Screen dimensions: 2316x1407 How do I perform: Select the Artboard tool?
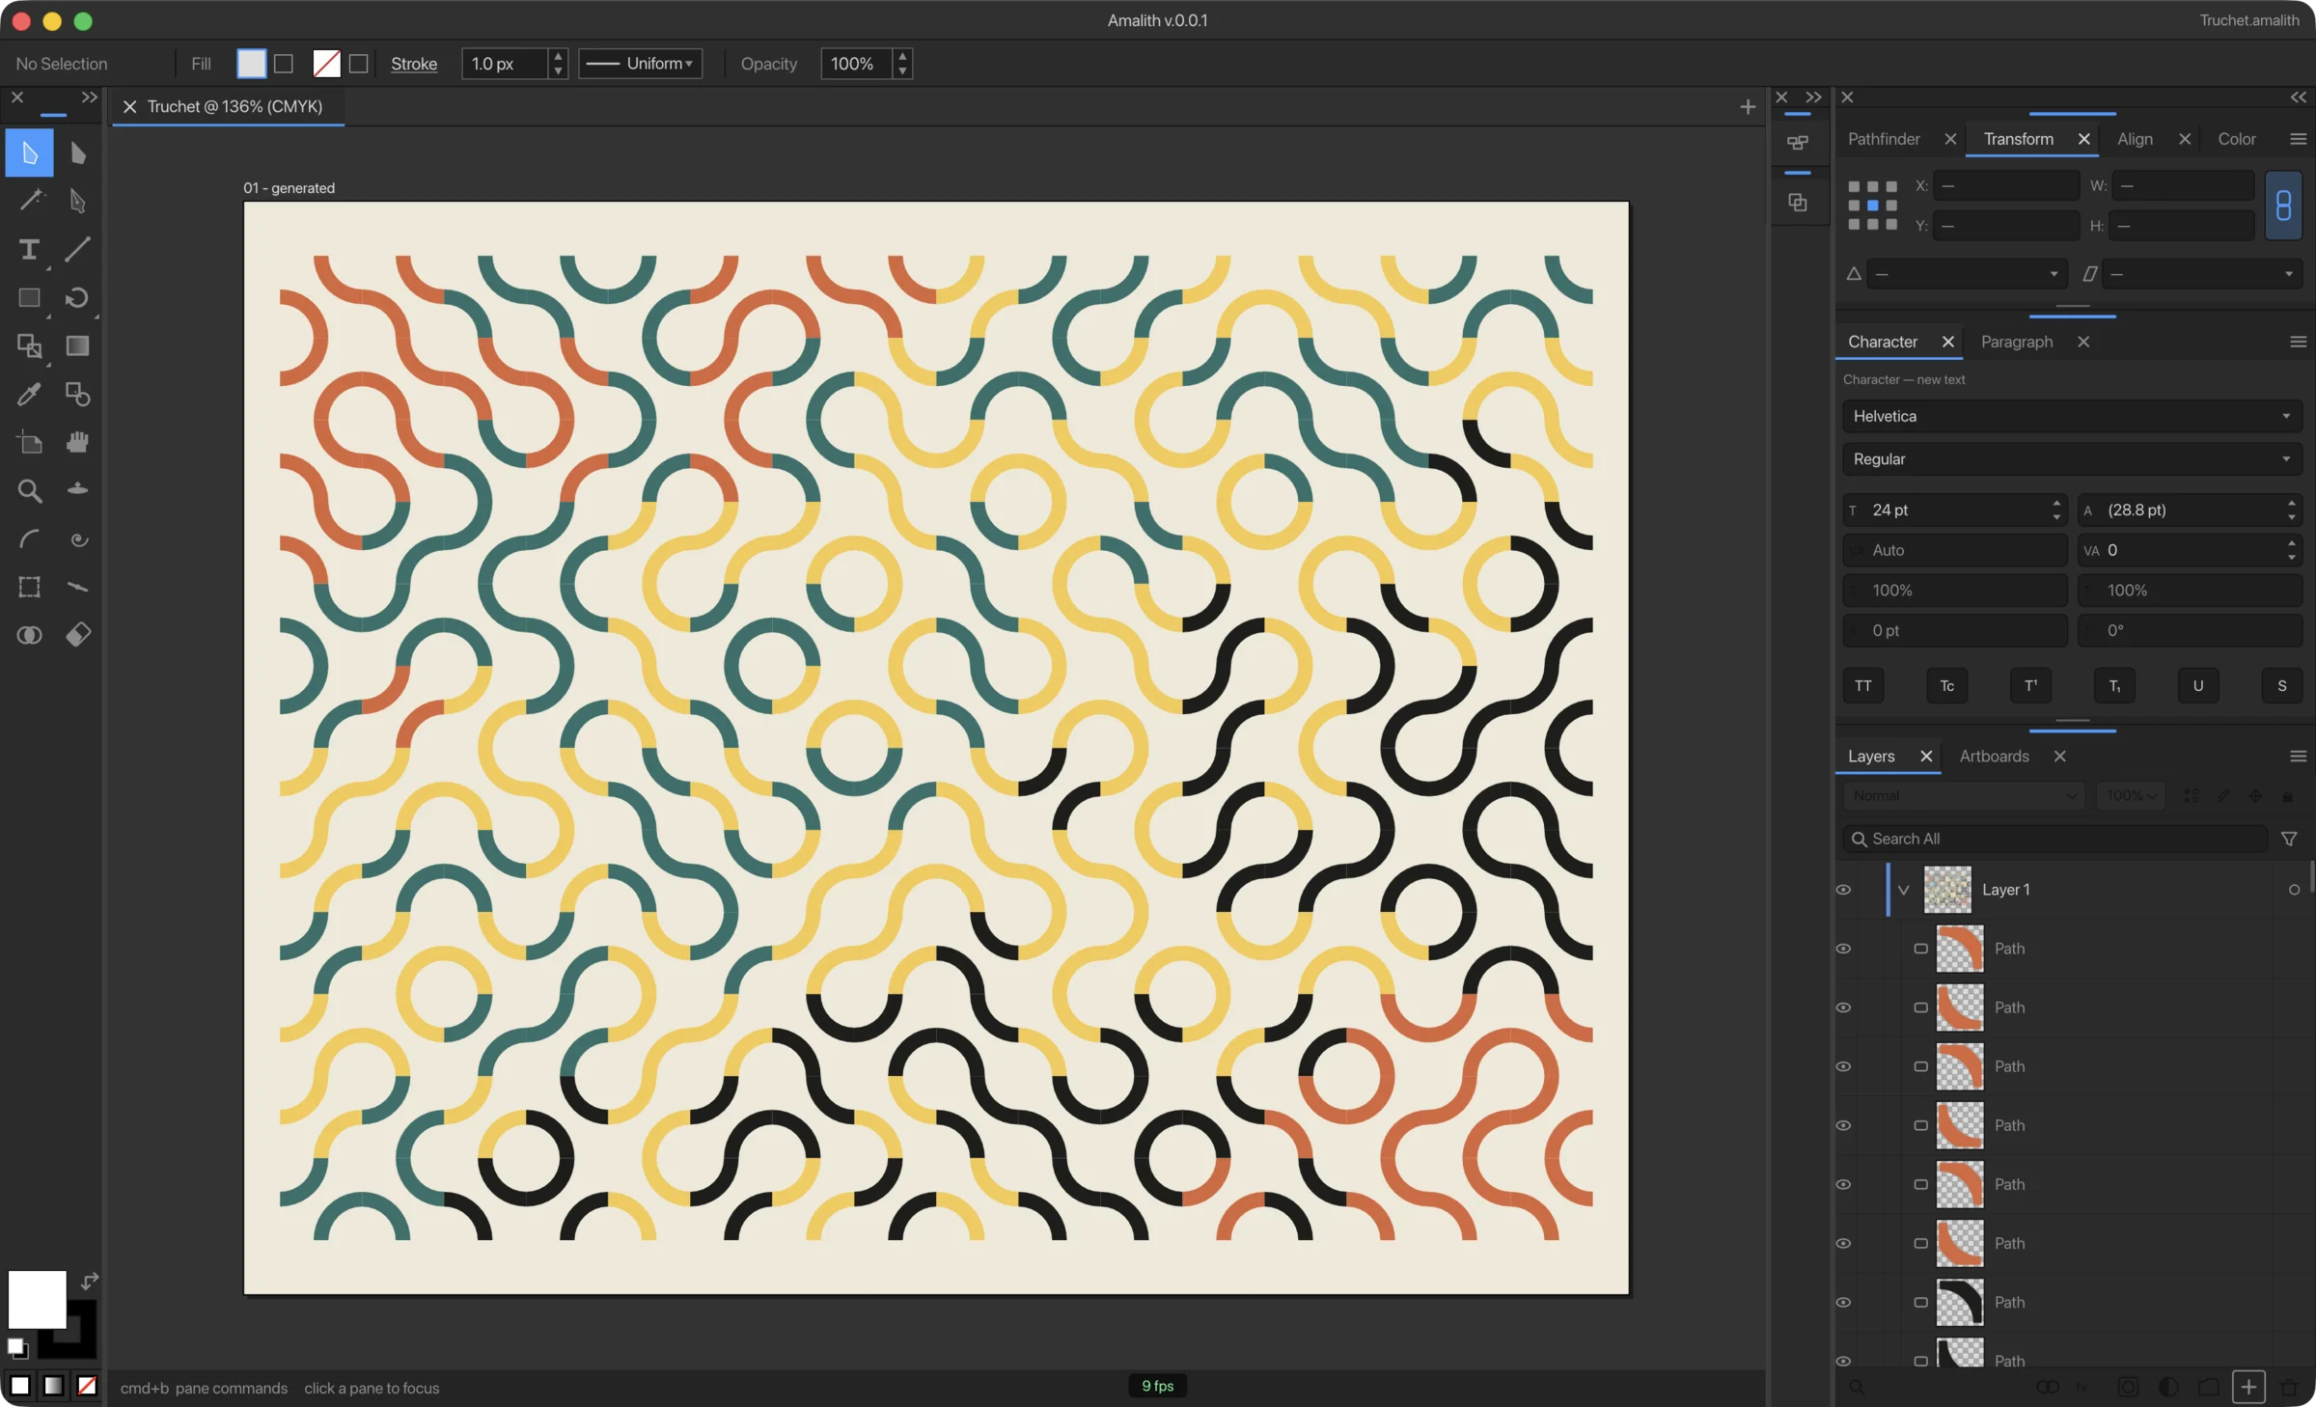[29, 442]
